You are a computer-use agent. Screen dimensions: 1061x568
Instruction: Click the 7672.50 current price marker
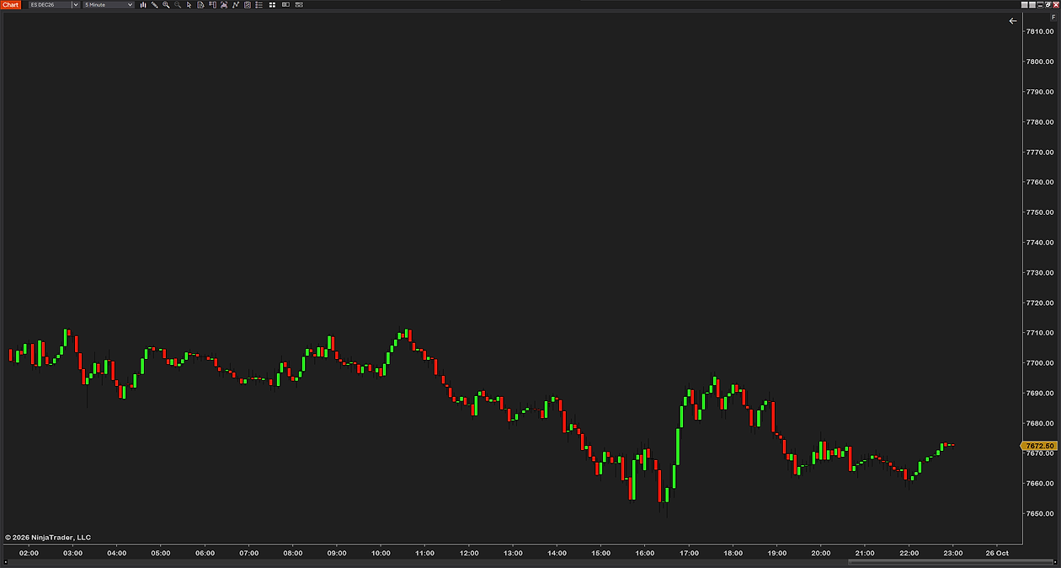point(1038,445)
